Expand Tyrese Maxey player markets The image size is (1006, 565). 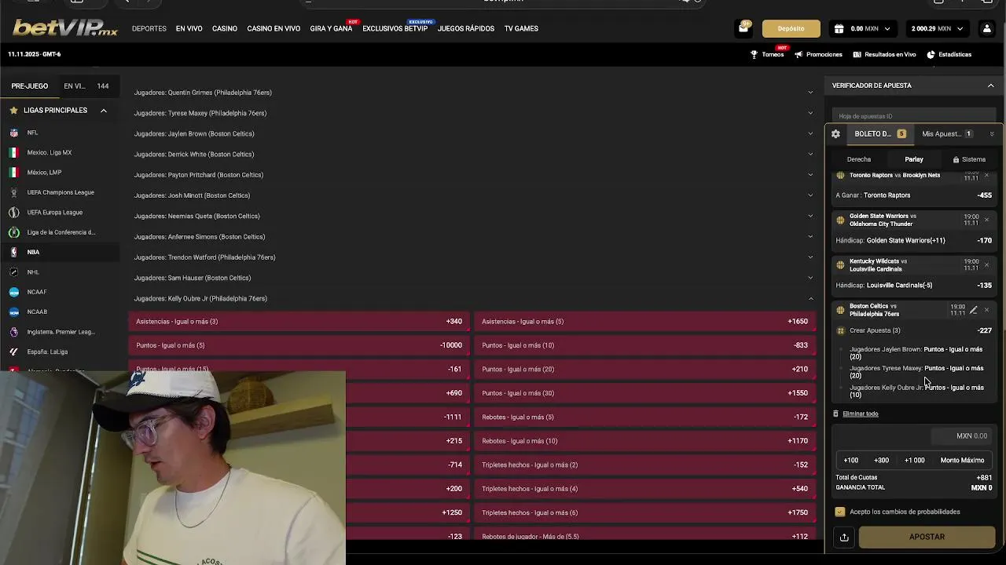pyautogui.click(x=810, y=113)
